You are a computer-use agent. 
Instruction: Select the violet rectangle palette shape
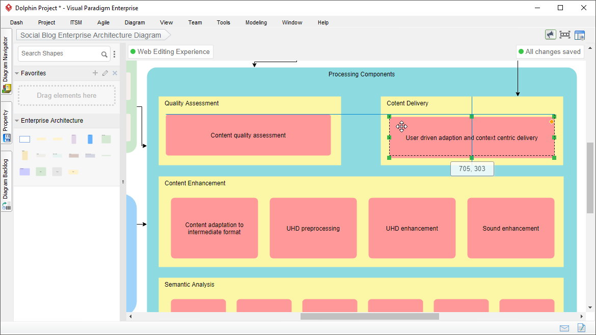coord(25,172)
